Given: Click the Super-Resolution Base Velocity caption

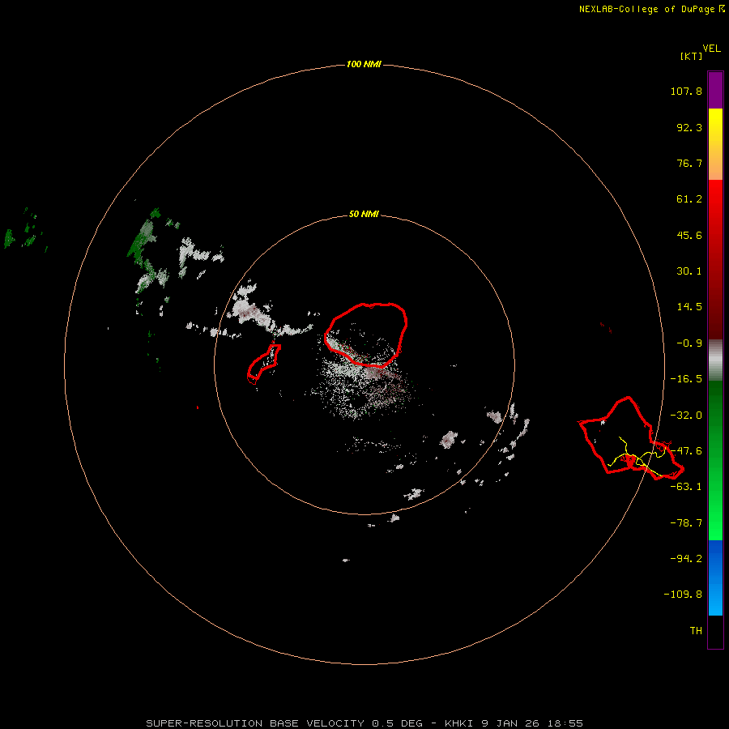Looking at the screenshot, I should pos(364,723).
